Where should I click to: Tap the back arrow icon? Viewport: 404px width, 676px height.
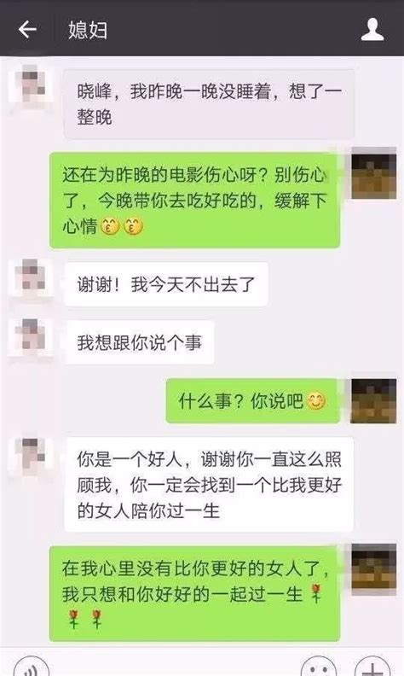27,29
